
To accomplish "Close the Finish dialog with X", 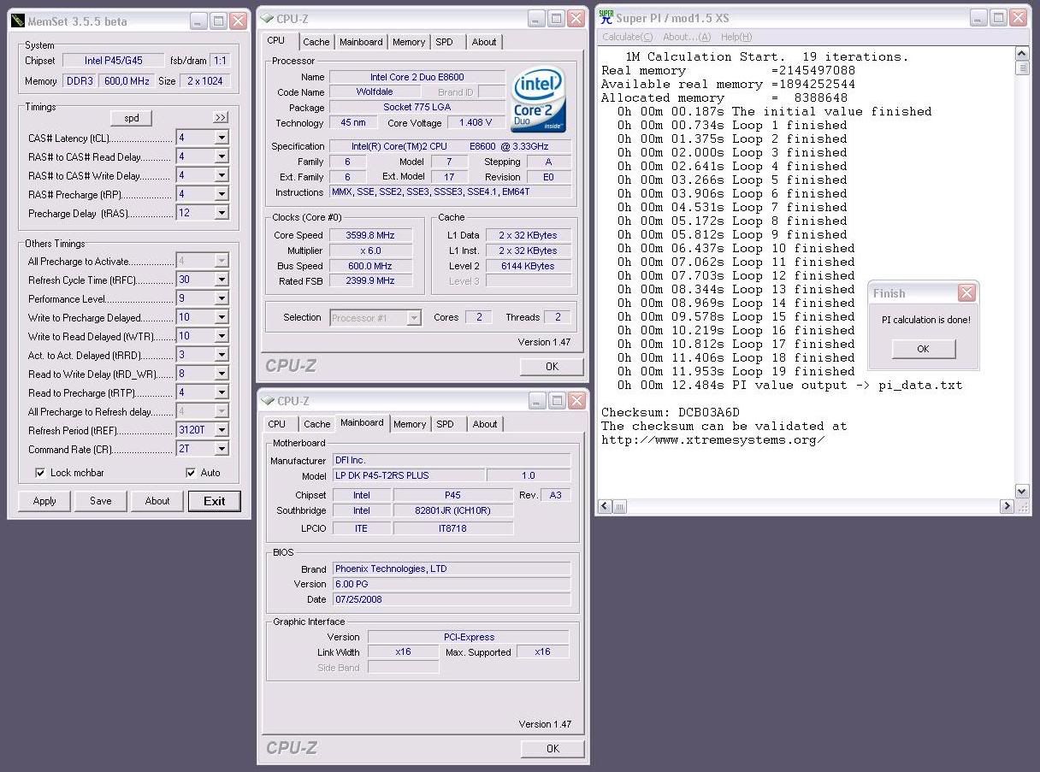I will click(966, 293).
